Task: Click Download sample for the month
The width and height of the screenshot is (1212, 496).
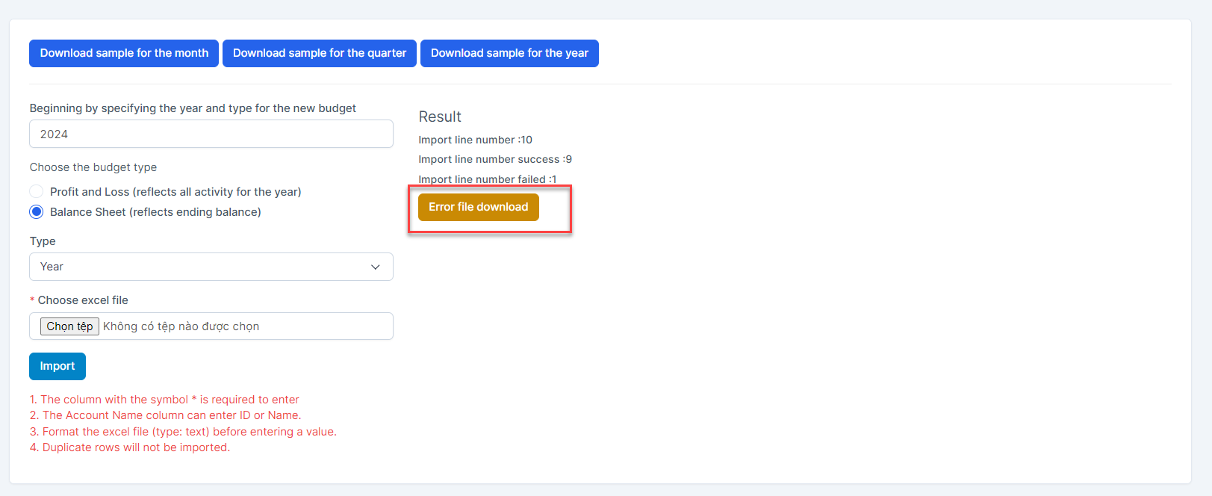Action: (x=124, y=53)
